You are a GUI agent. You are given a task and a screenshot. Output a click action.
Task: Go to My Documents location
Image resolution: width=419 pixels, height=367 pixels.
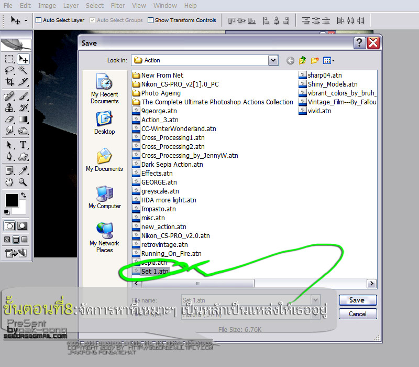104,160
